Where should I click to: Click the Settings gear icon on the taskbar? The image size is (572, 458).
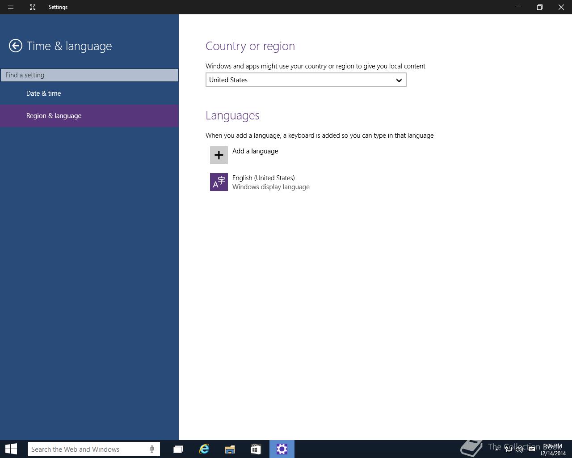click(x=282, y=449)
